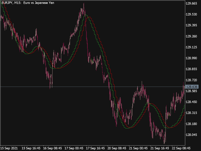The height and width of the screenshot is (151, 201).
Task: Click the 129.260 price axis label
Action: tap(191, 36)
